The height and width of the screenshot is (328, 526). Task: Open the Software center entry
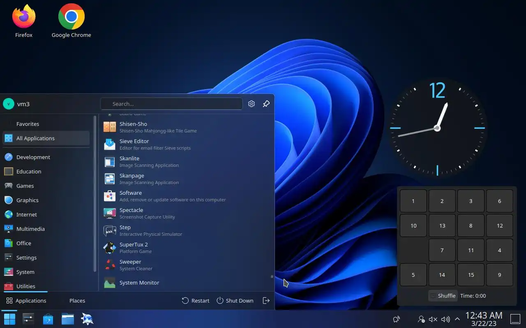click(x=186, y=196)
